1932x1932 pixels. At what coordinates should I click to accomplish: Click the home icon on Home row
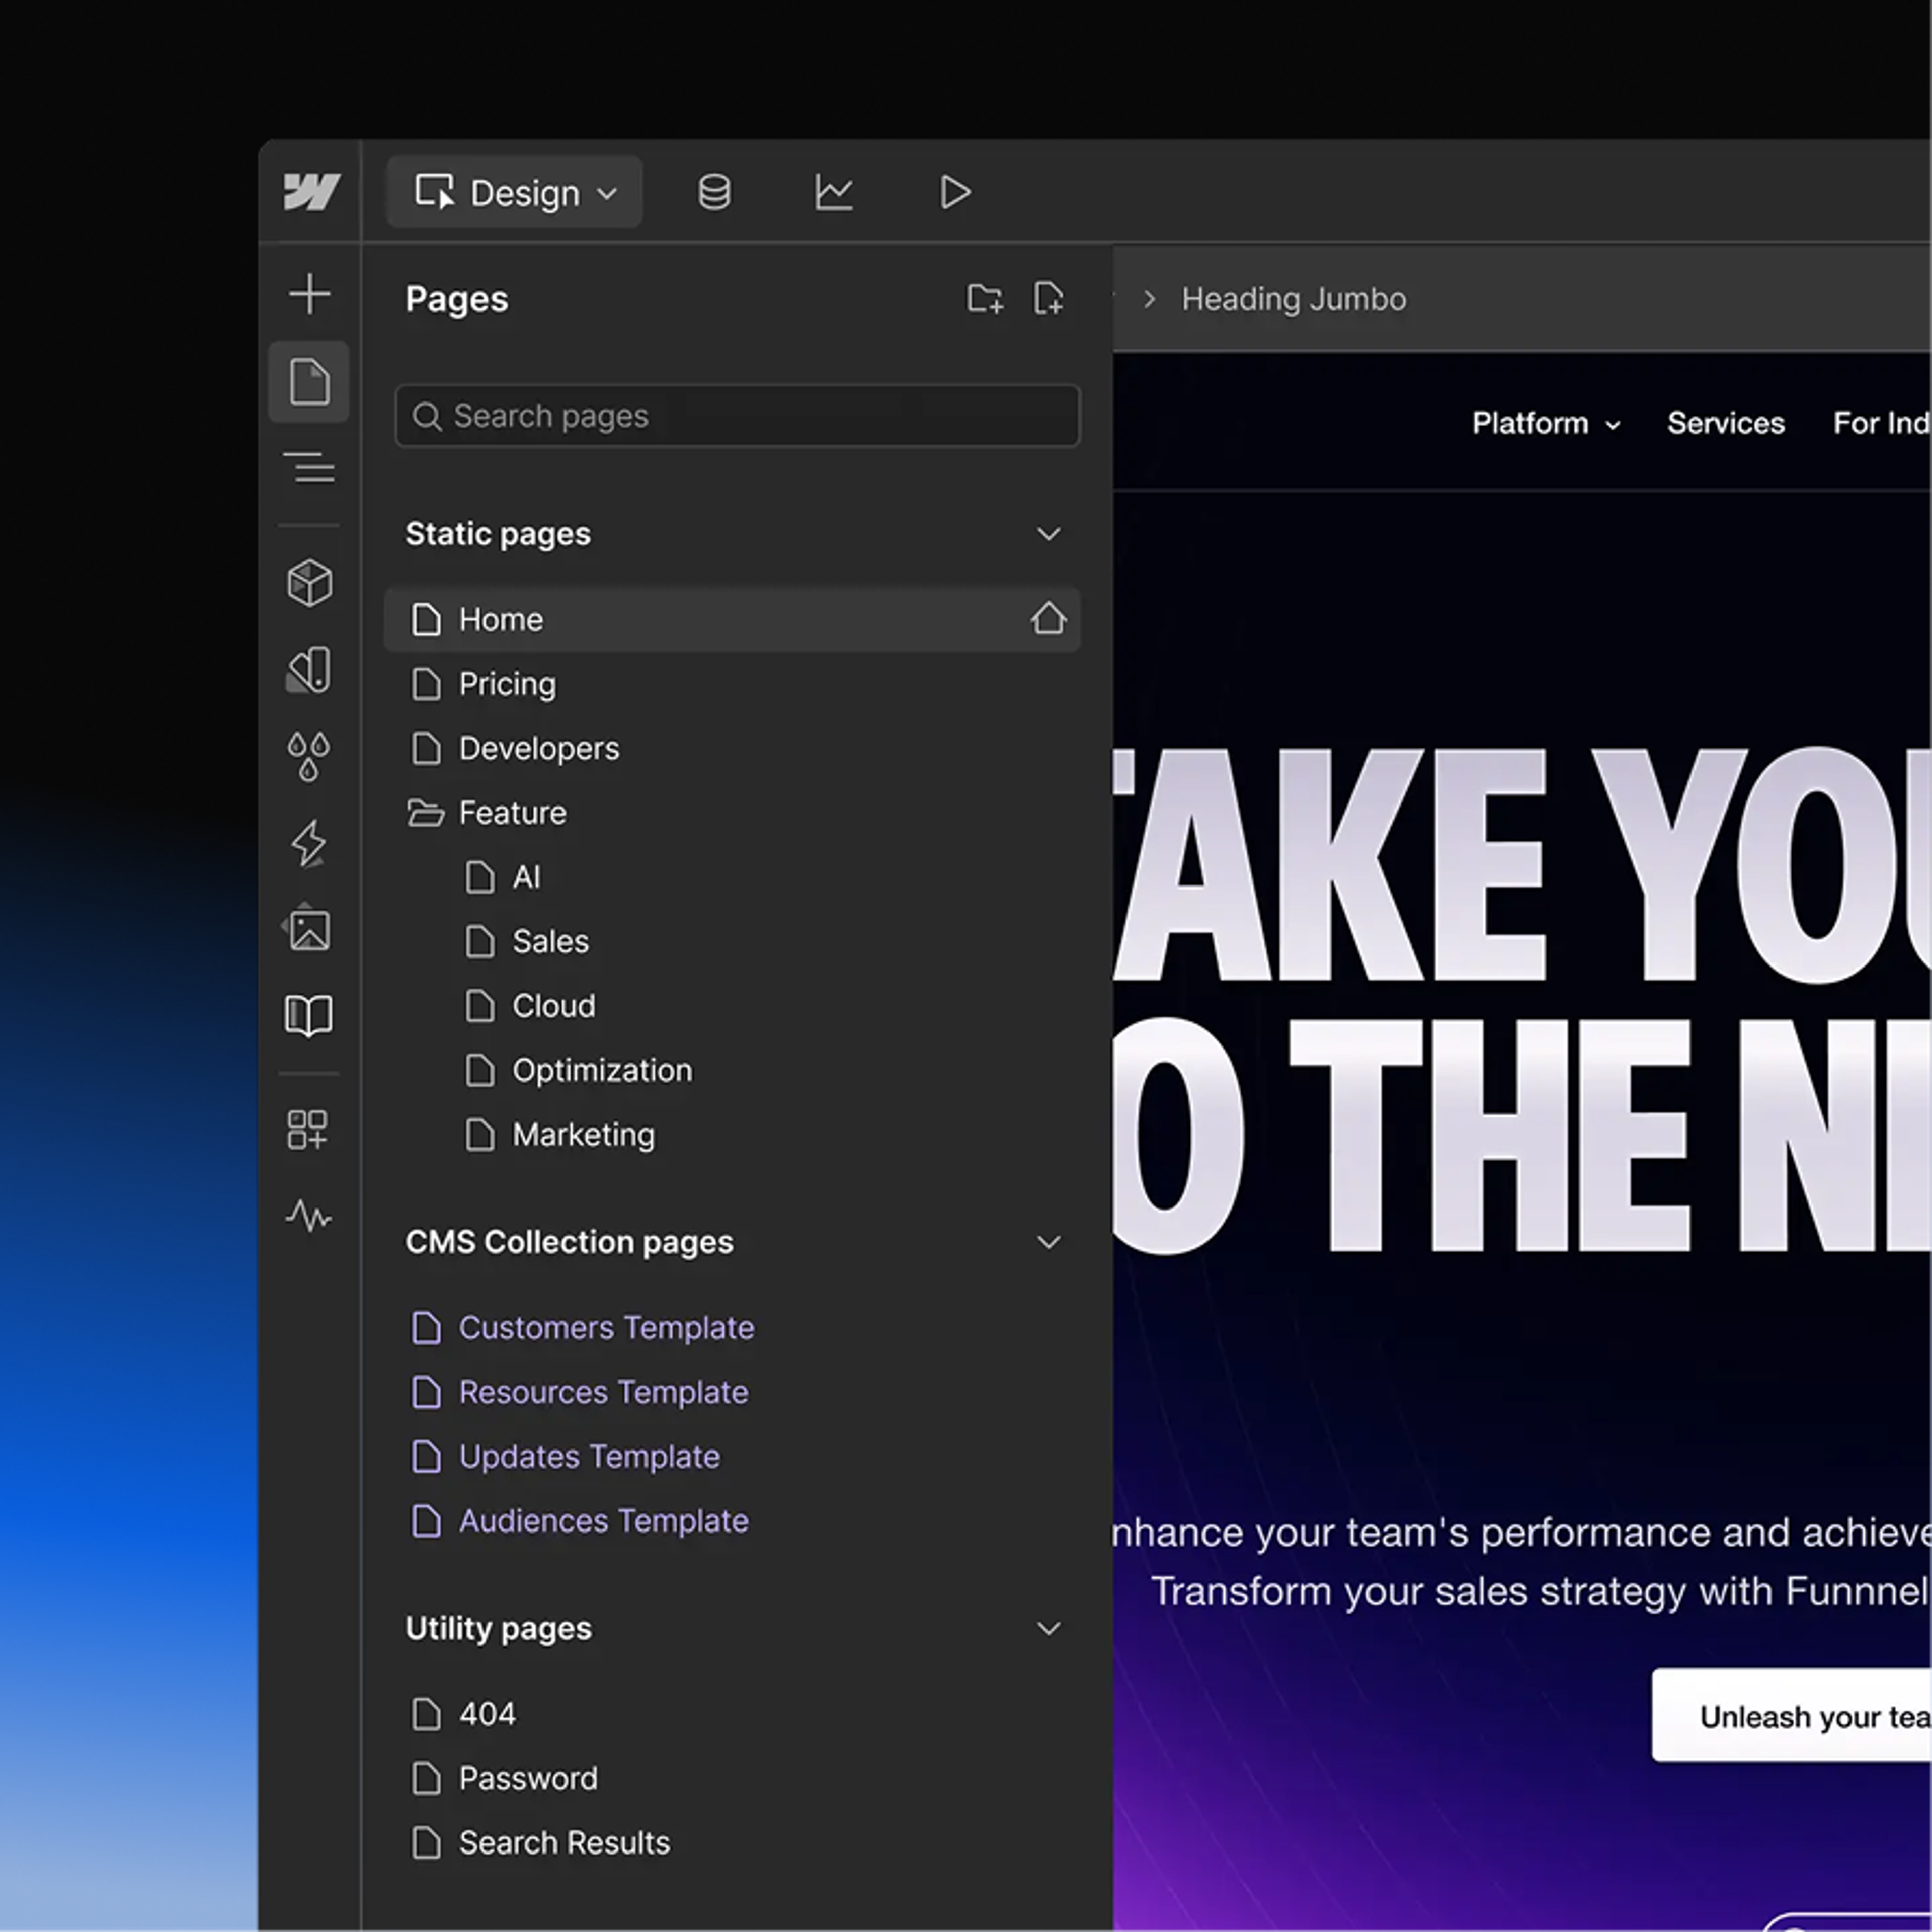click(x=1048, y=619)
